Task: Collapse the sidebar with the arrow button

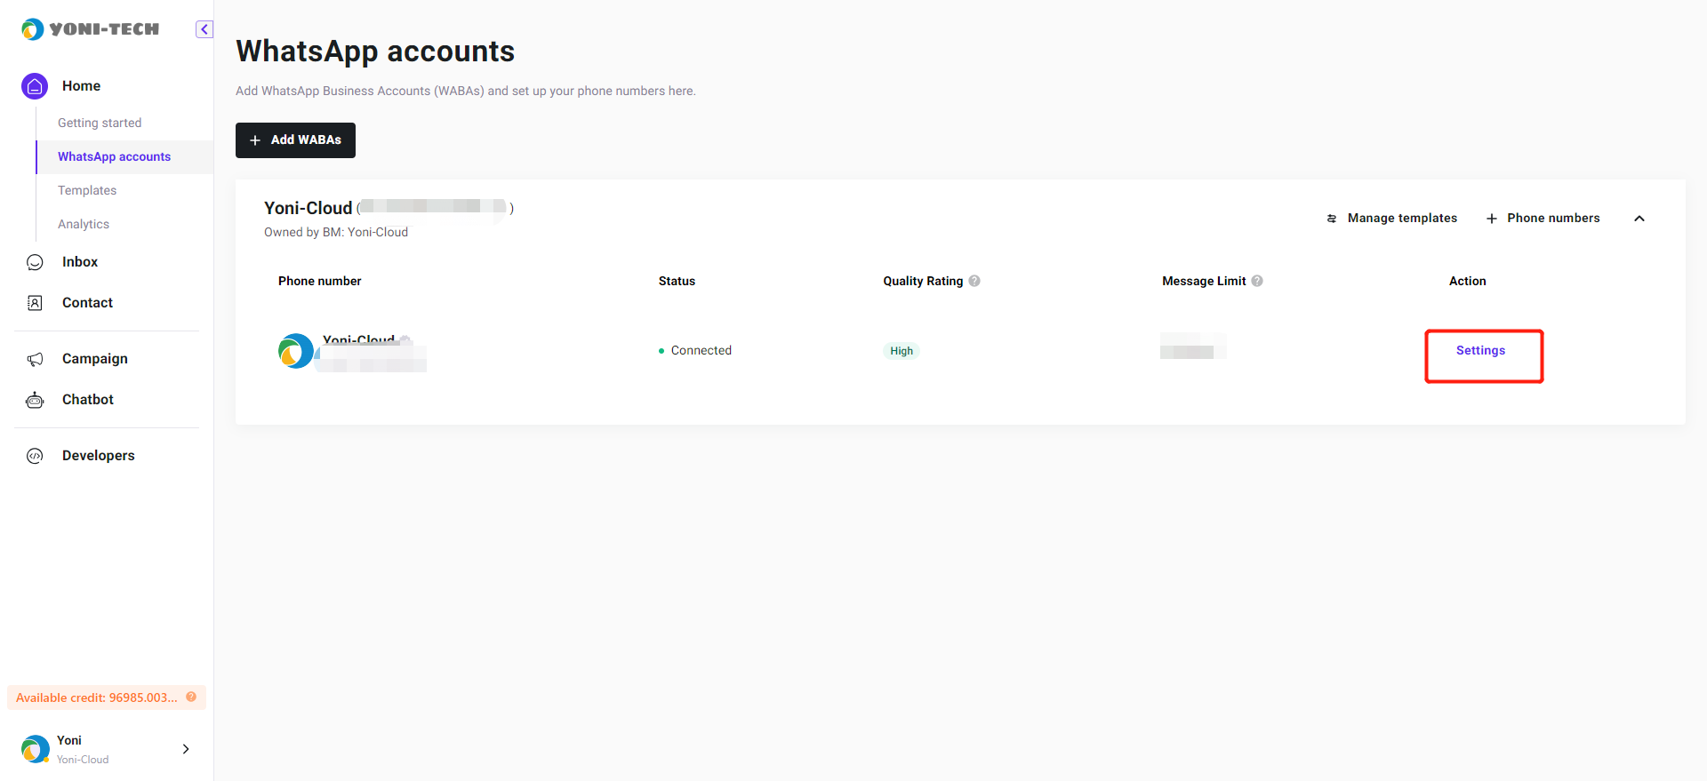Action: coord(204,29)
